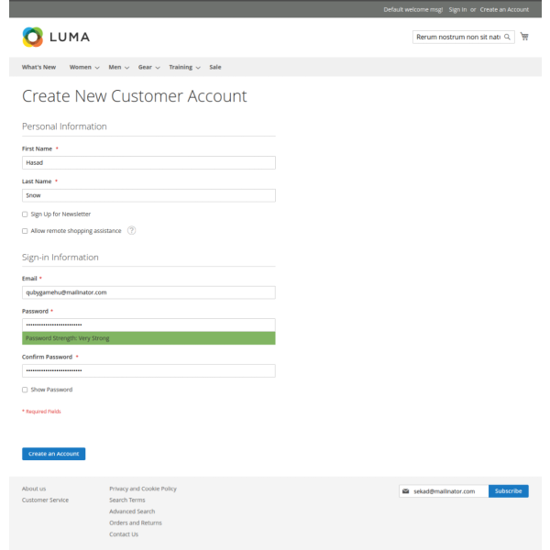Click the LUMA logo icon
Screen dimensions: 550x550
tap(33, 37)
